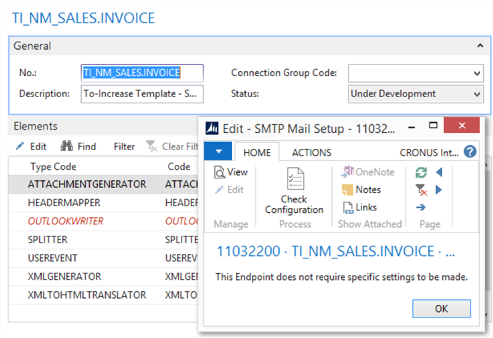Open the Connection Group Code dropdown
Image resolution: width=493 pixels, height=338 pixels.
(478, 73)
